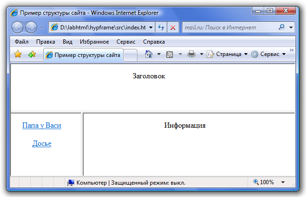
Task: Click the Защищенный режим: выкл. status text
Action: pyautogui.click(x=148, y=183)
